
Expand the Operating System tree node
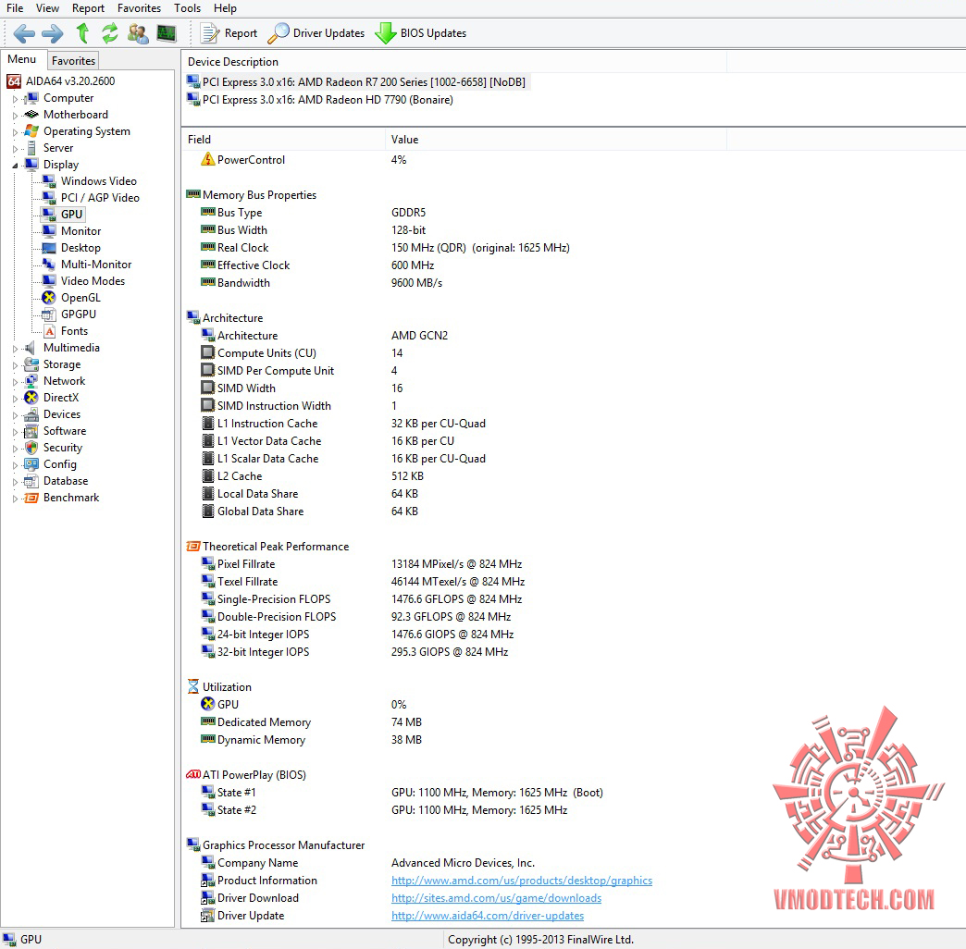(15, 131)
